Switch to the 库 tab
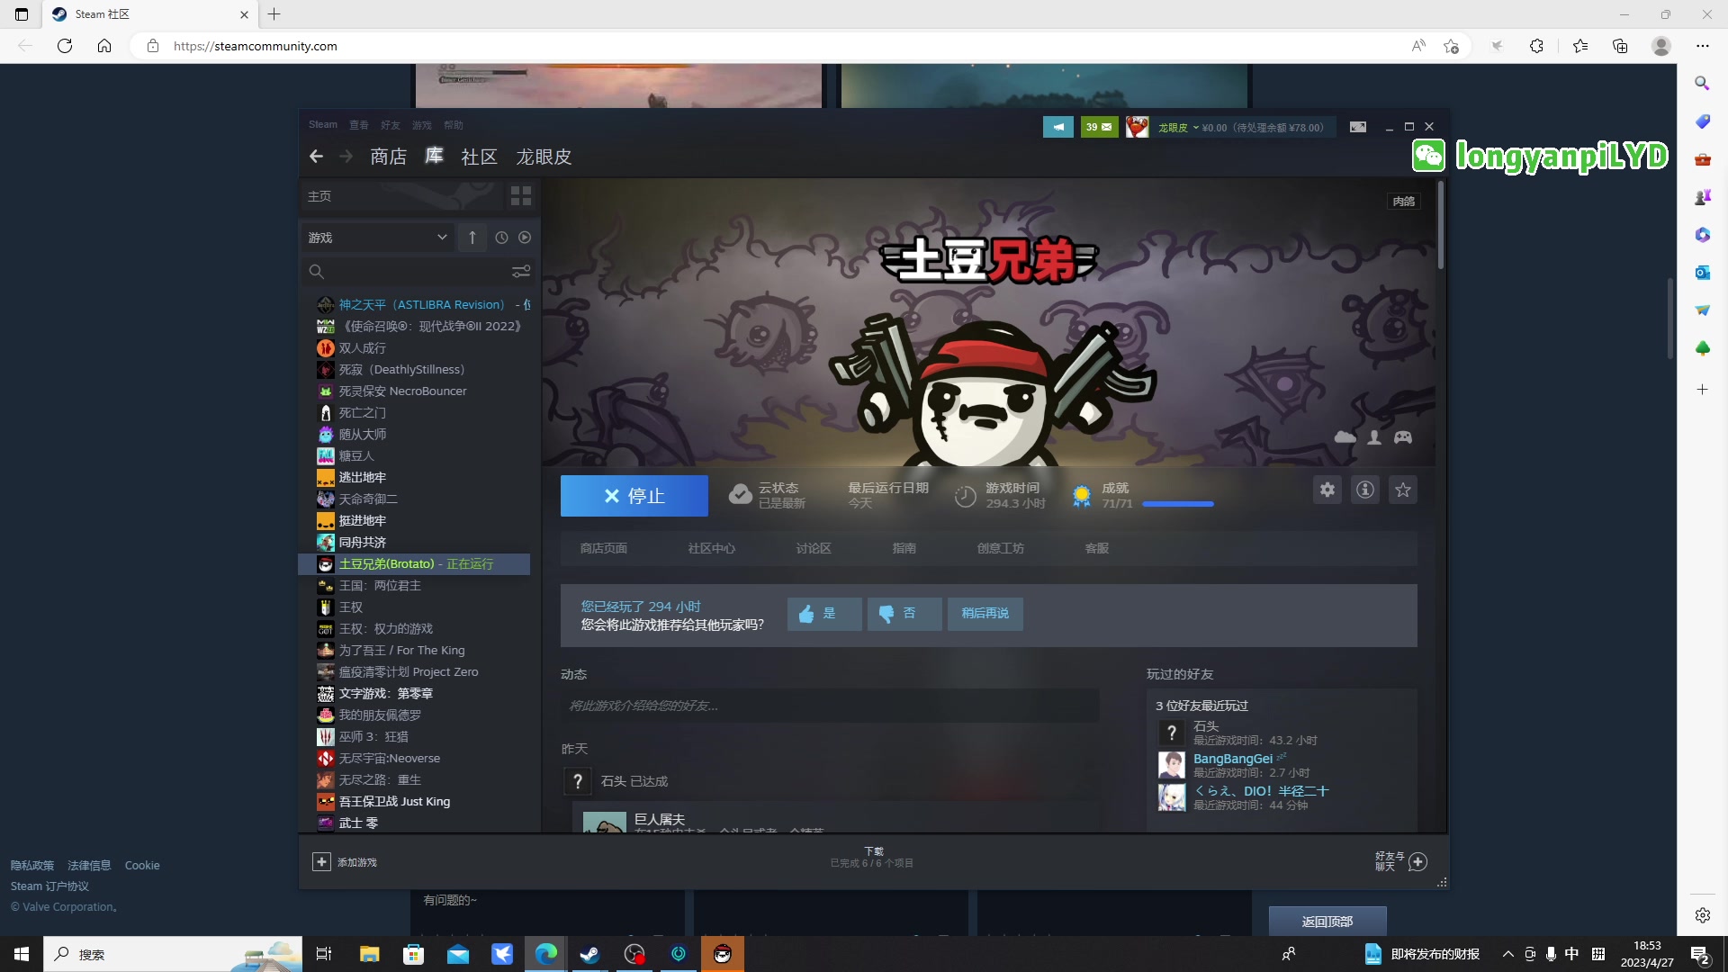Screen dimensions: 1728x972 click(x=435, y=156)
